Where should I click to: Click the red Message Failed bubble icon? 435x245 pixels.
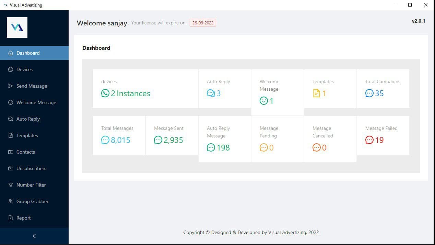point(369,140)
